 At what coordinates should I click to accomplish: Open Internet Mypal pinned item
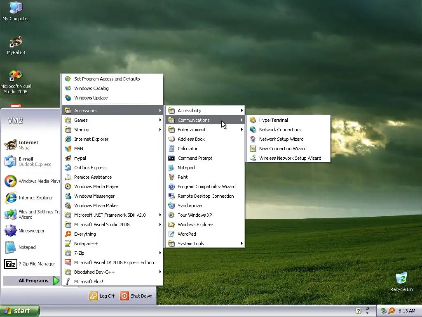point(31,145)
